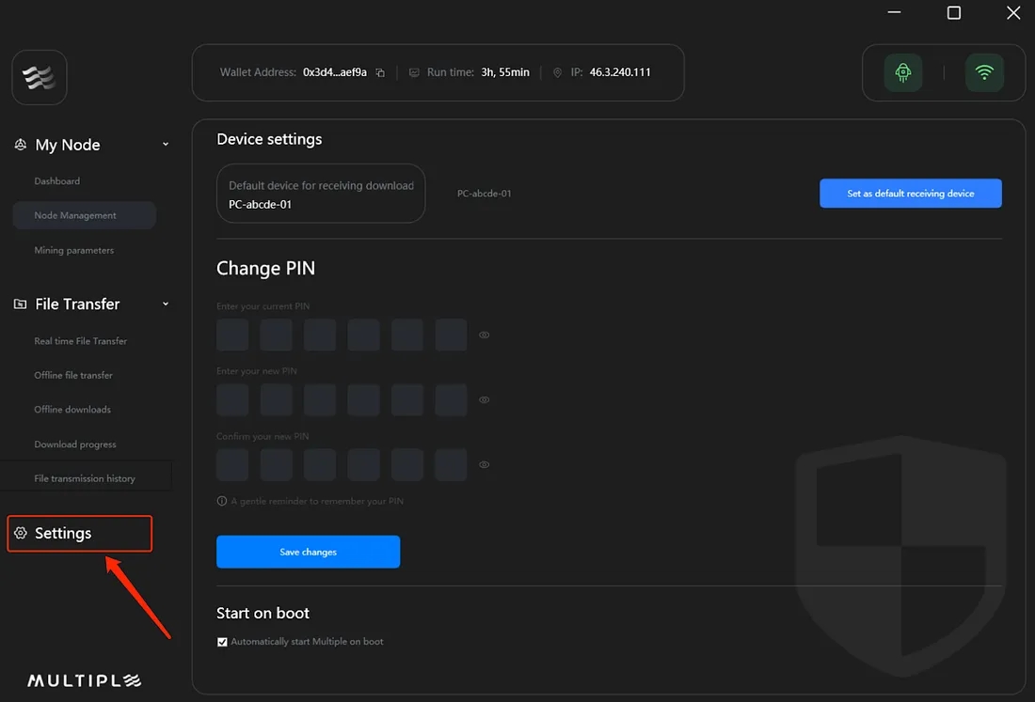1035x702 pixels.
Task: Reveal new PIN using eye icon
Action: coord(485,399)
